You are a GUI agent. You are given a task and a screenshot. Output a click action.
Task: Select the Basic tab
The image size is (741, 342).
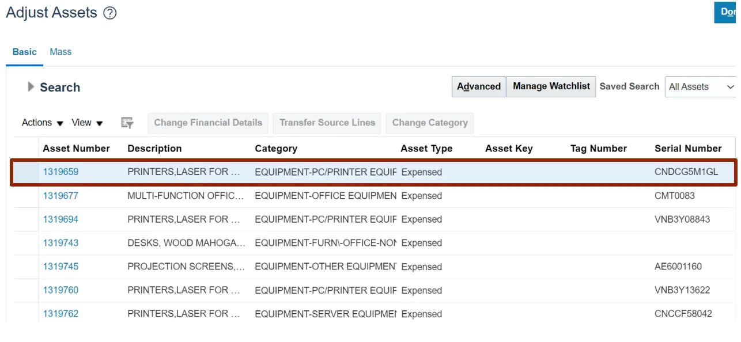coord(25,52)
